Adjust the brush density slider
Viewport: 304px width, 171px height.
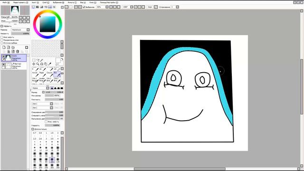click(x=54, y=99)
